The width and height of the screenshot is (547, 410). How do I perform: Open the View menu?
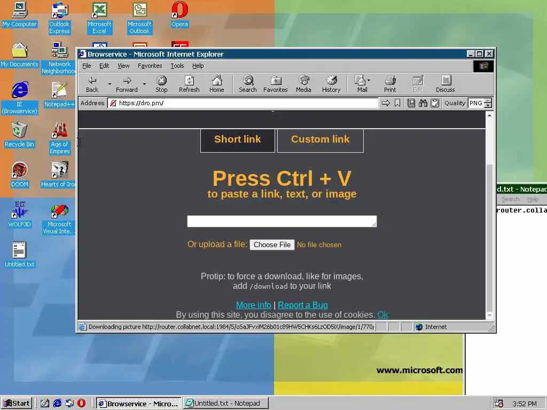tap(123, 66)
